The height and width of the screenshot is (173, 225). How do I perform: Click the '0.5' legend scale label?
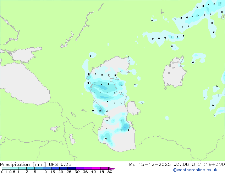pyautogui.click(x=12, y=172)
